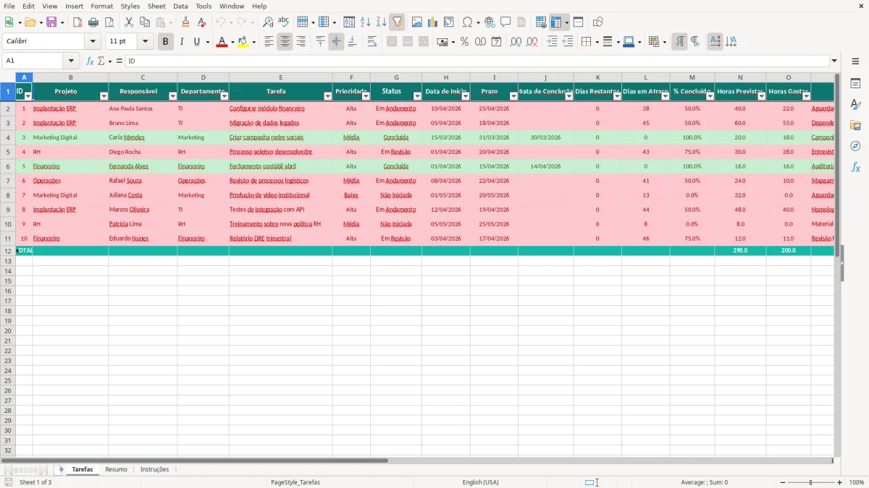This screenshot has height=488, width=869.
Task: Insert a chart
Action: pyautogui.click(x=433, y=22)
